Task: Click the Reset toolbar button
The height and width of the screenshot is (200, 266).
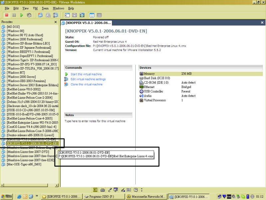Action: 29,15
